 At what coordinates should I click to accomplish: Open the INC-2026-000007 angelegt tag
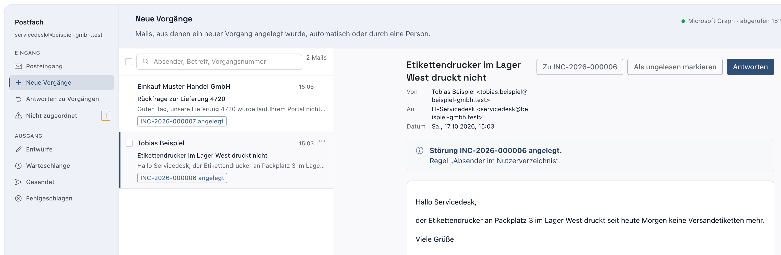click(x=182, y=121)
